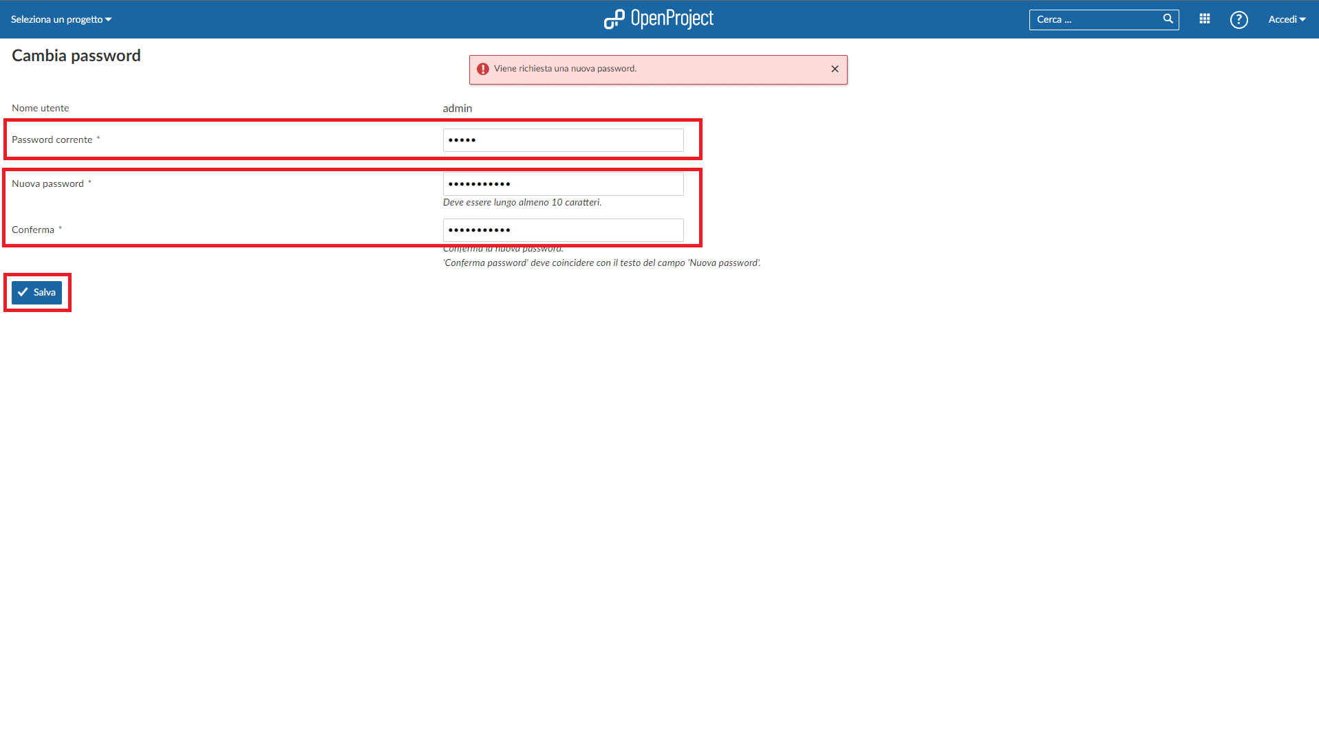Open the help question mark icon
The width and height of the screenshot is (1319, 743).
(1238, 20)
